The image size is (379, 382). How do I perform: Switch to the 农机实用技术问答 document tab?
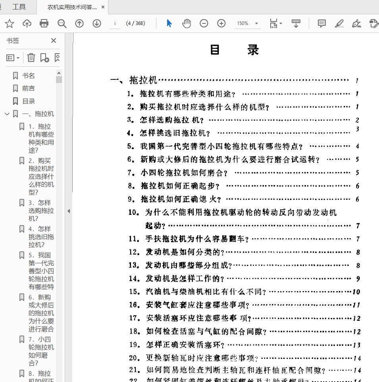(71, 7)
